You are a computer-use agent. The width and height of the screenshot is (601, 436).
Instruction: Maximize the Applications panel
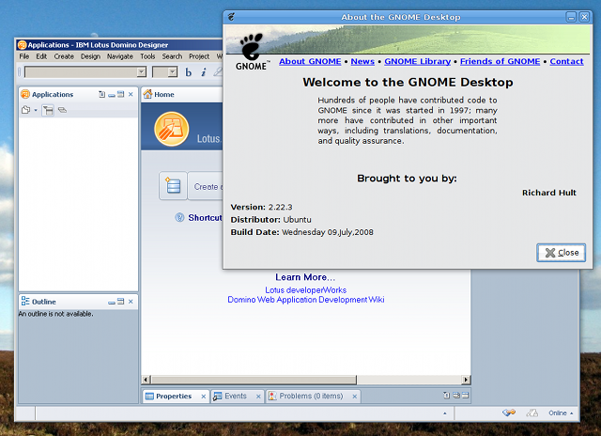pos(121,94)
